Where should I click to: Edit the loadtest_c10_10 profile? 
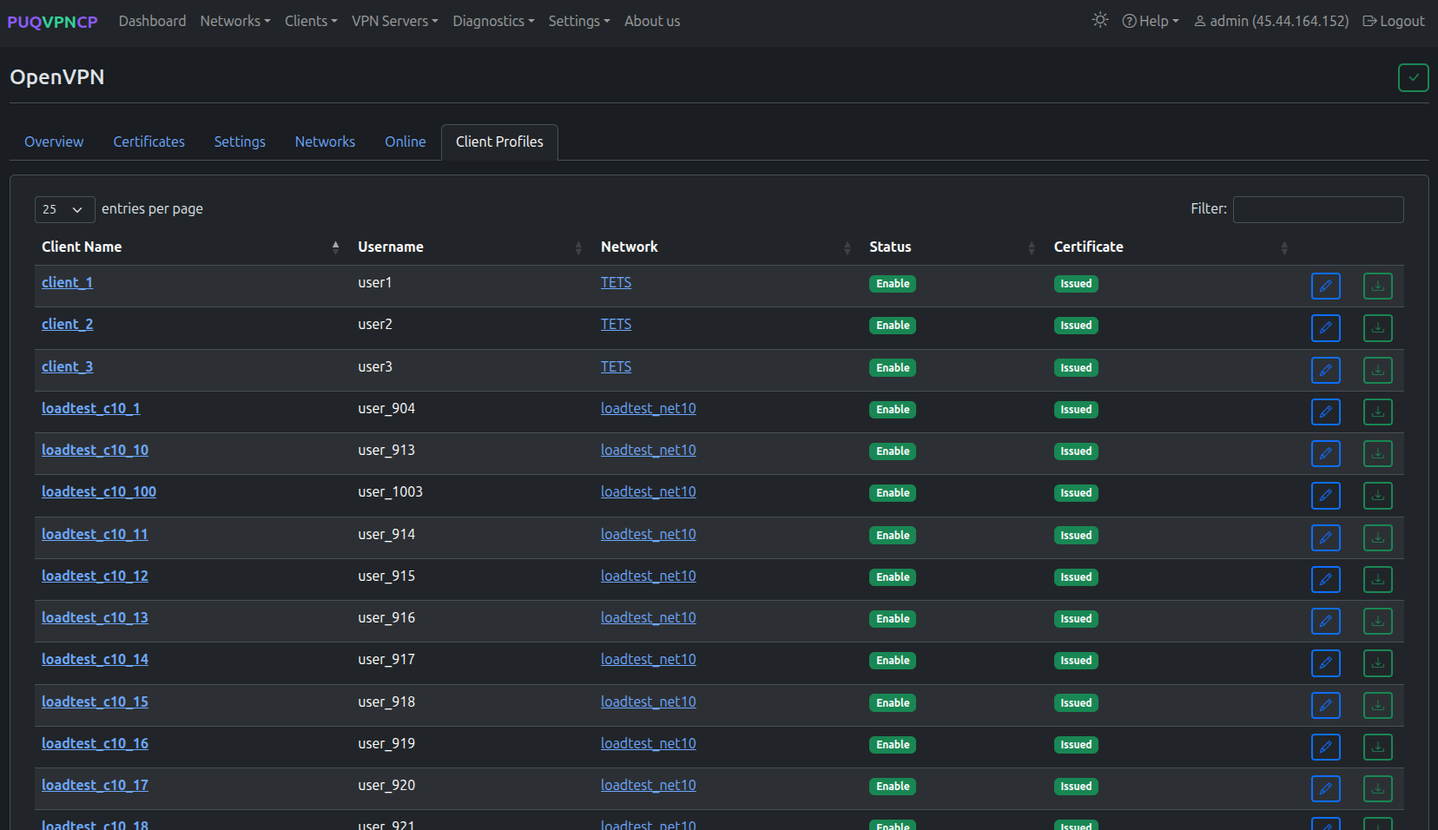1326,453
